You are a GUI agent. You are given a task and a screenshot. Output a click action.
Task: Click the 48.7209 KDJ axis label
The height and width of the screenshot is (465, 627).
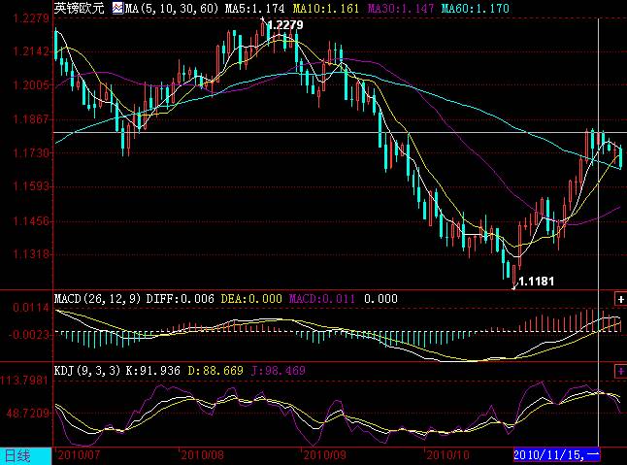(28, 413)
